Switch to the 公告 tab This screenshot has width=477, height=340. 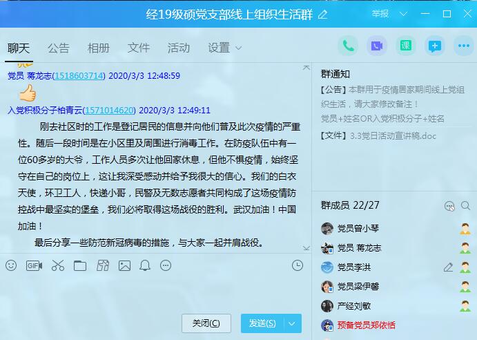[x=59, y=48]
